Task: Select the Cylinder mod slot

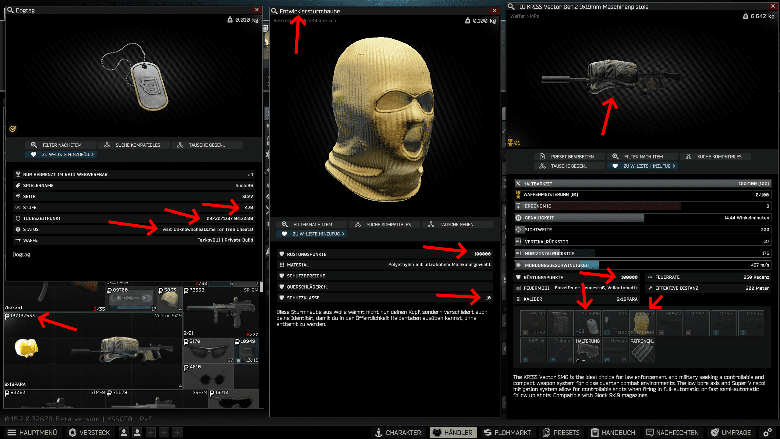Action: pyautogui.click(x=560, y=350)
